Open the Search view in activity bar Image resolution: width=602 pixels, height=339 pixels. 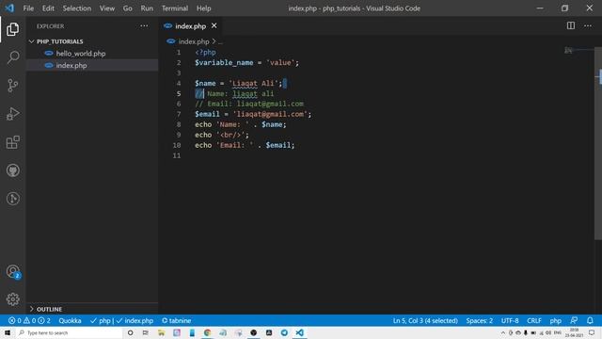click(x=12, y=57)
